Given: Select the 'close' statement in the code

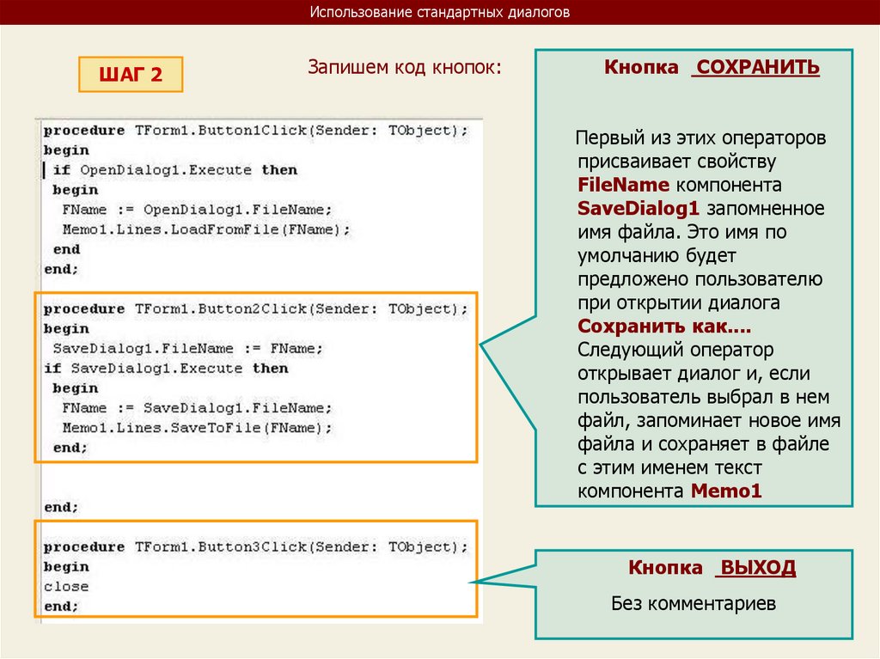Looking at the screenshot, I should pos(66,587).
